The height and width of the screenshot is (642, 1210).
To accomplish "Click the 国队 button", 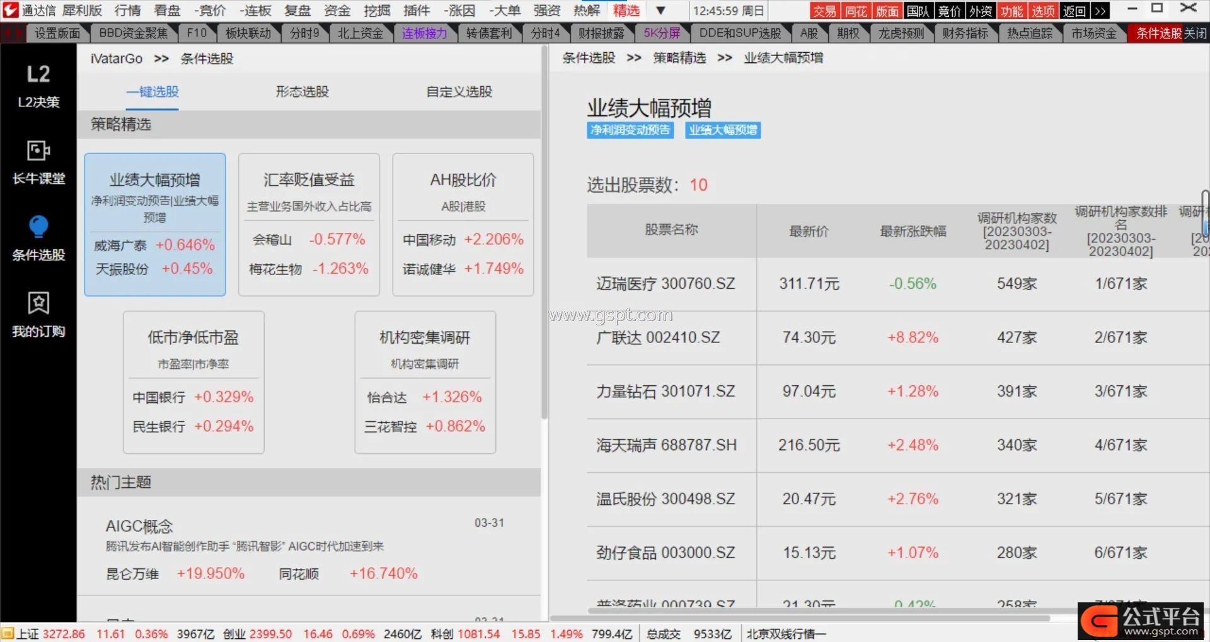I will 918,11.
